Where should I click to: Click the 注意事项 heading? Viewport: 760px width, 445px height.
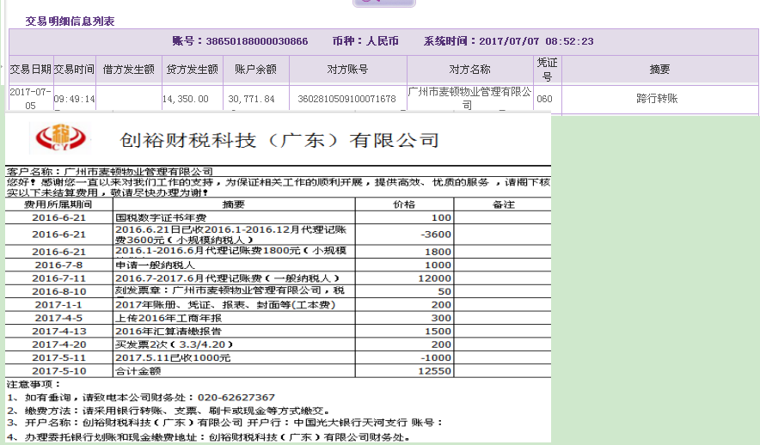pos(34,385)
